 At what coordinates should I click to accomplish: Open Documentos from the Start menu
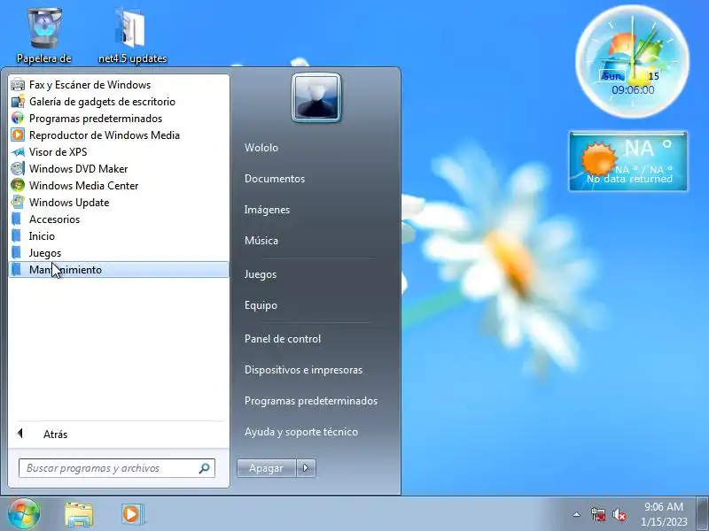click(x=275, y=179)
